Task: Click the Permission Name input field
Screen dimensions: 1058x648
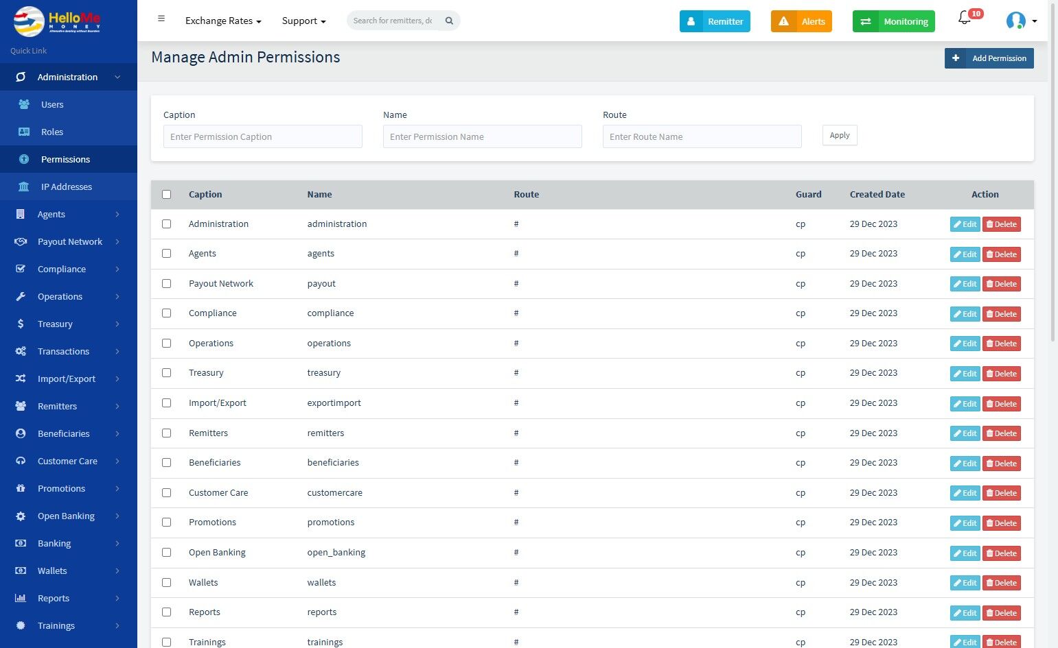Action: (483, 136)
